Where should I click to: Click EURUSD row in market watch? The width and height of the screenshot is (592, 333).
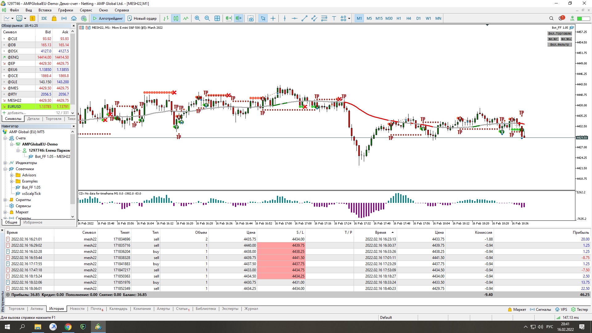[14, 107]
